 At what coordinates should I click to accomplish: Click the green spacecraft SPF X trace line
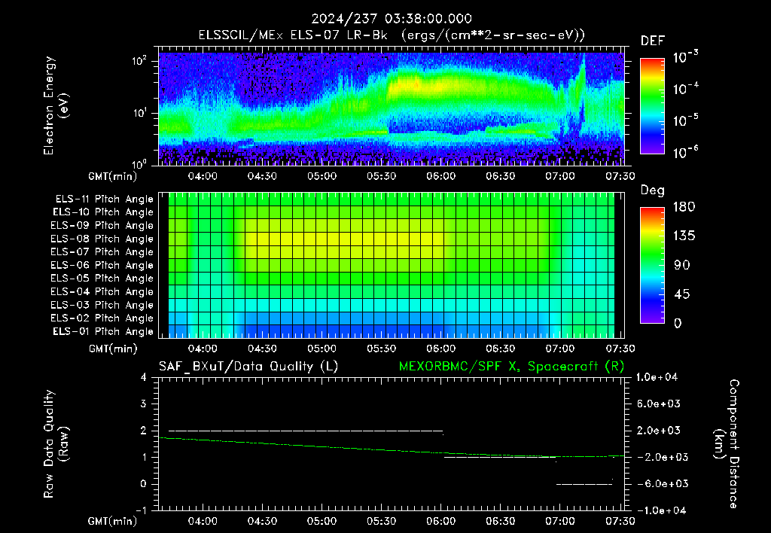[392, 449]
